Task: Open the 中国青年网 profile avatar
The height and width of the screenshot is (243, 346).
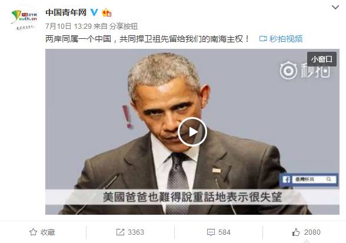Action: pyautogui.click(x=24, y=19)
